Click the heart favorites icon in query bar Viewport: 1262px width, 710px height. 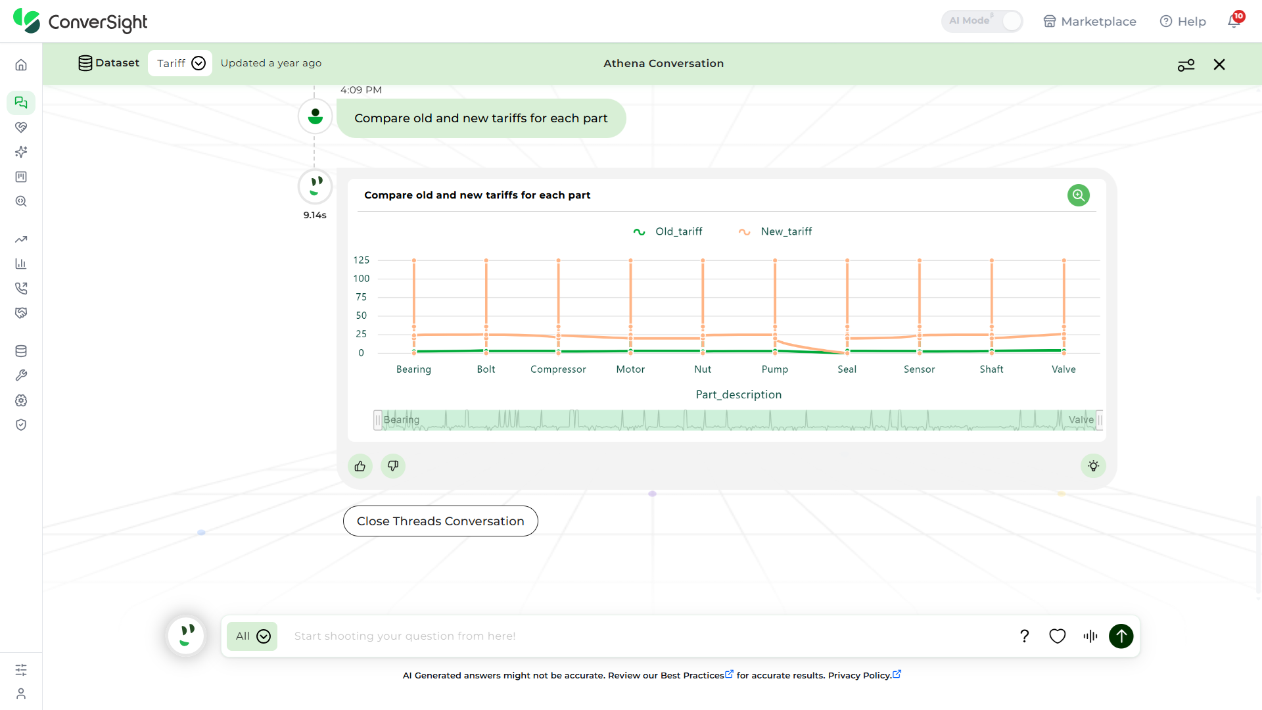point(1057,636)
